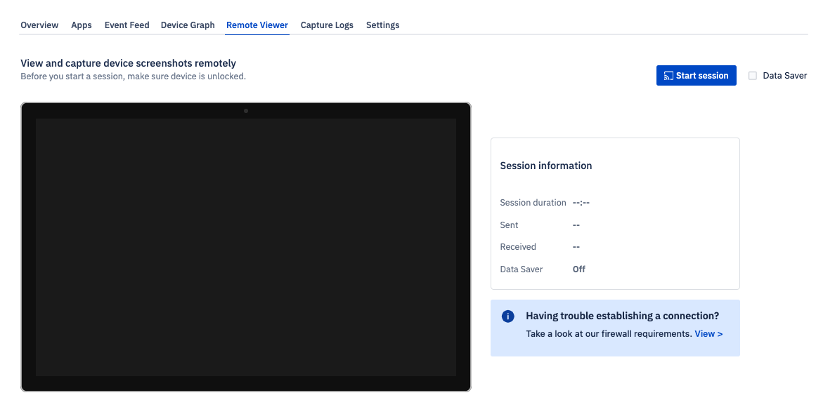Enable the Data Saver checkbox

[752, 75]
